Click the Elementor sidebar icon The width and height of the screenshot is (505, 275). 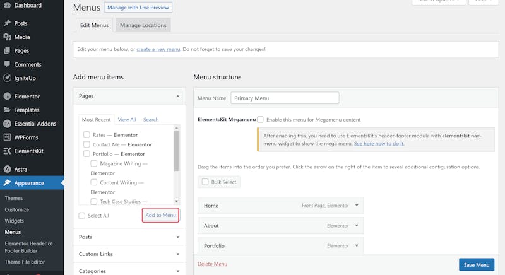(7, 96)
